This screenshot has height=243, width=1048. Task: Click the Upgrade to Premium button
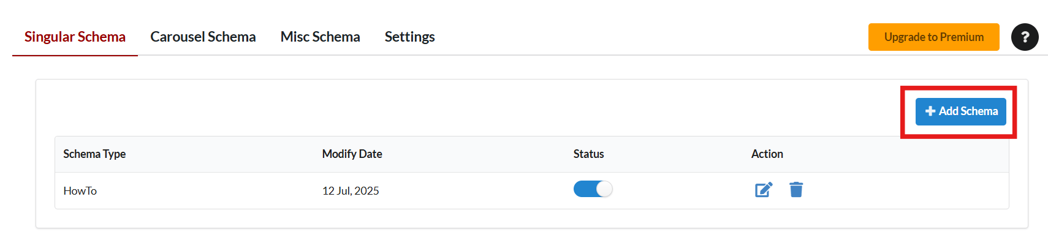pyautogui.click(x=933, y=37)
